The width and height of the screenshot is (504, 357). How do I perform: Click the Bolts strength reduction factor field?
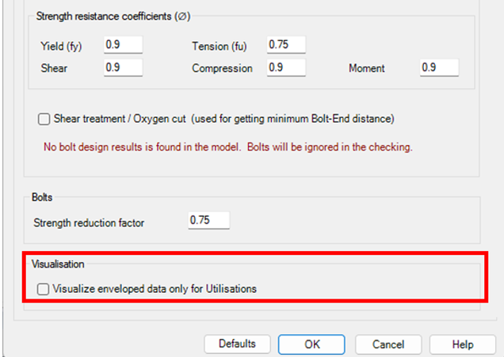[209, 220]
